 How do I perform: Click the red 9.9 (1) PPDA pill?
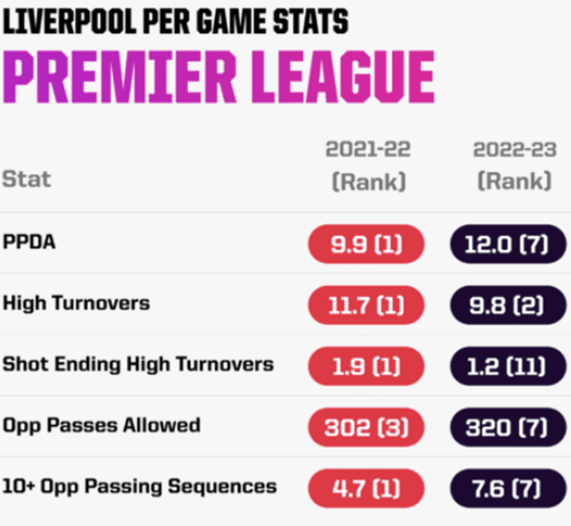366,244
